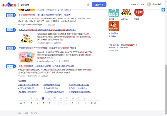
Task: Go to results page 4
Action: coord(49,103)
